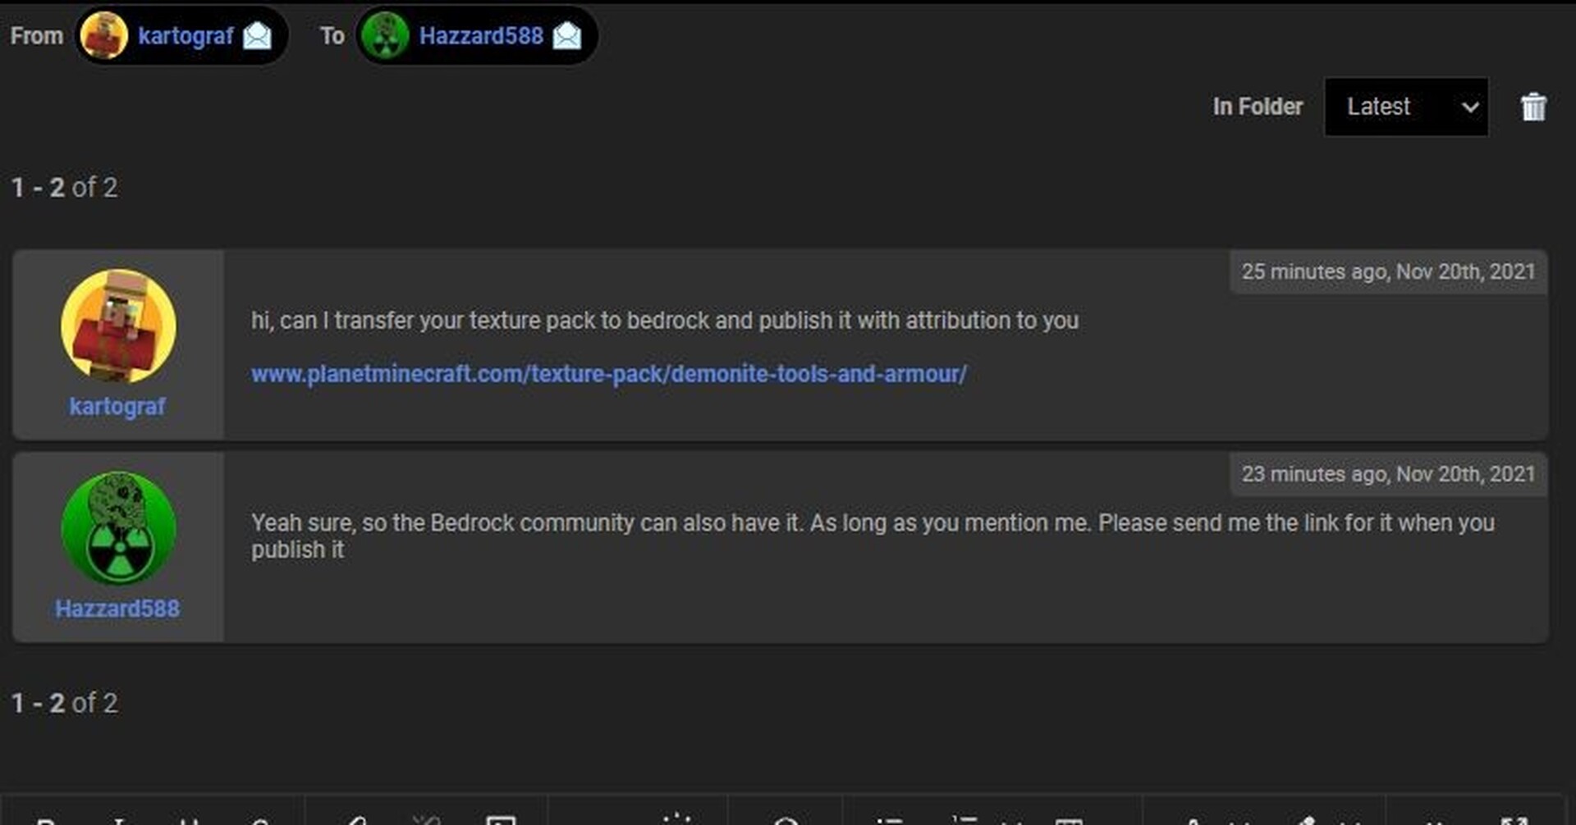Click kartograf username in the From field
The image size is (1576, 825).
(186, 36)
